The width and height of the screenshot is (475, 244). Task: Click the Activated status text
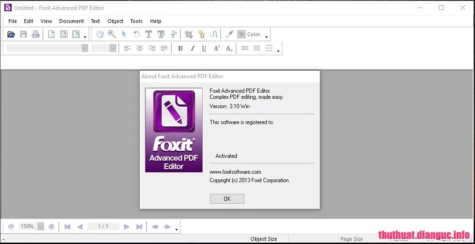click(226, 156)
